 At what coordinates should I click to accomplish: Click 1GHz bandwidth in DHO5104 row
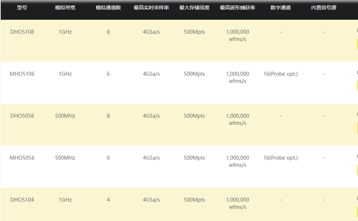click(x=65, y=200)
